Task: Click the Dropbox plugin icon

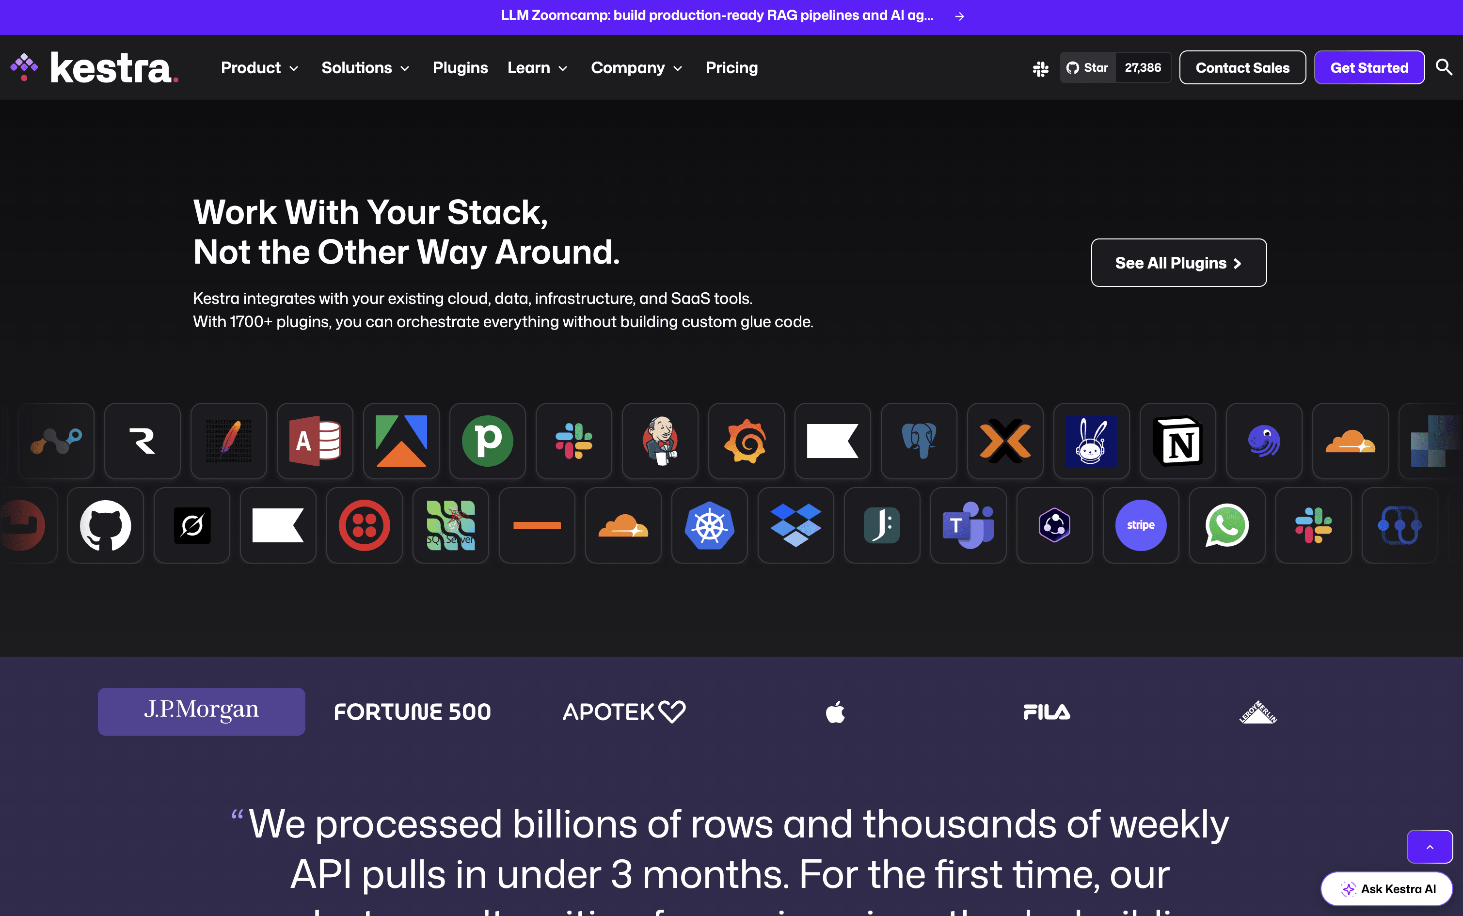Action: (795, 525)
